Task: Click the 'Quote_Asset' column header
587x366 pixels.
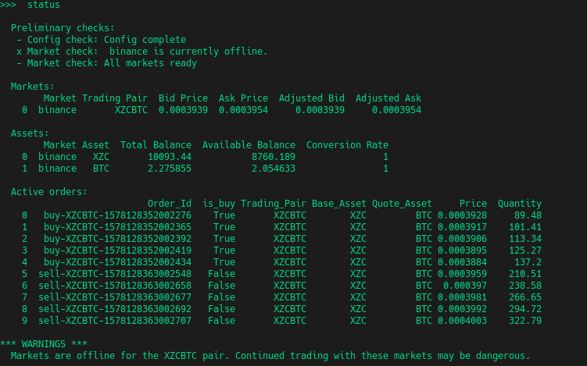Action: point(402,204)
